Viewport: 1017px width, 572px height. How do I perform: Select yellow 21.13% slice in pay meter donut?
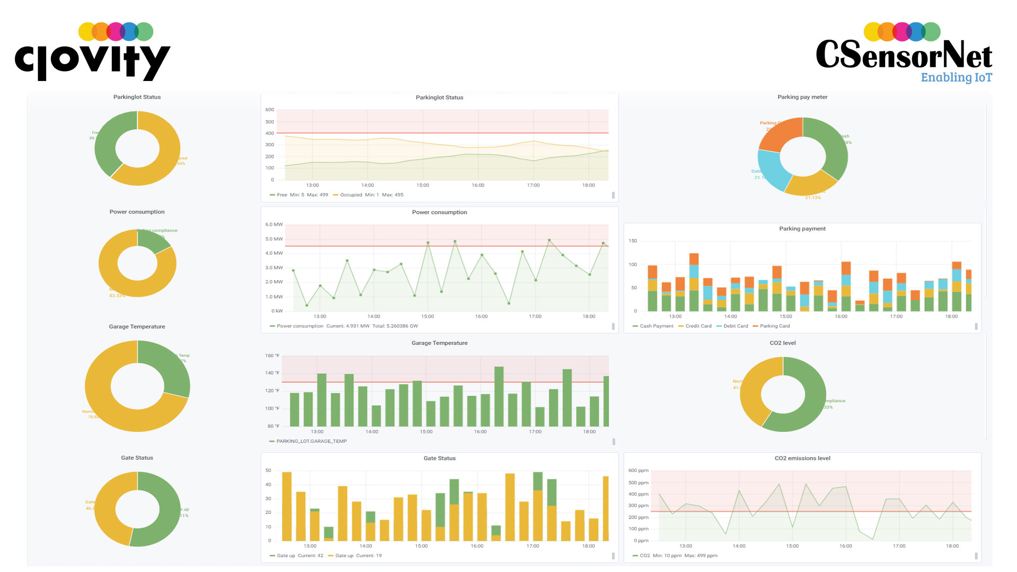point(809,184)
